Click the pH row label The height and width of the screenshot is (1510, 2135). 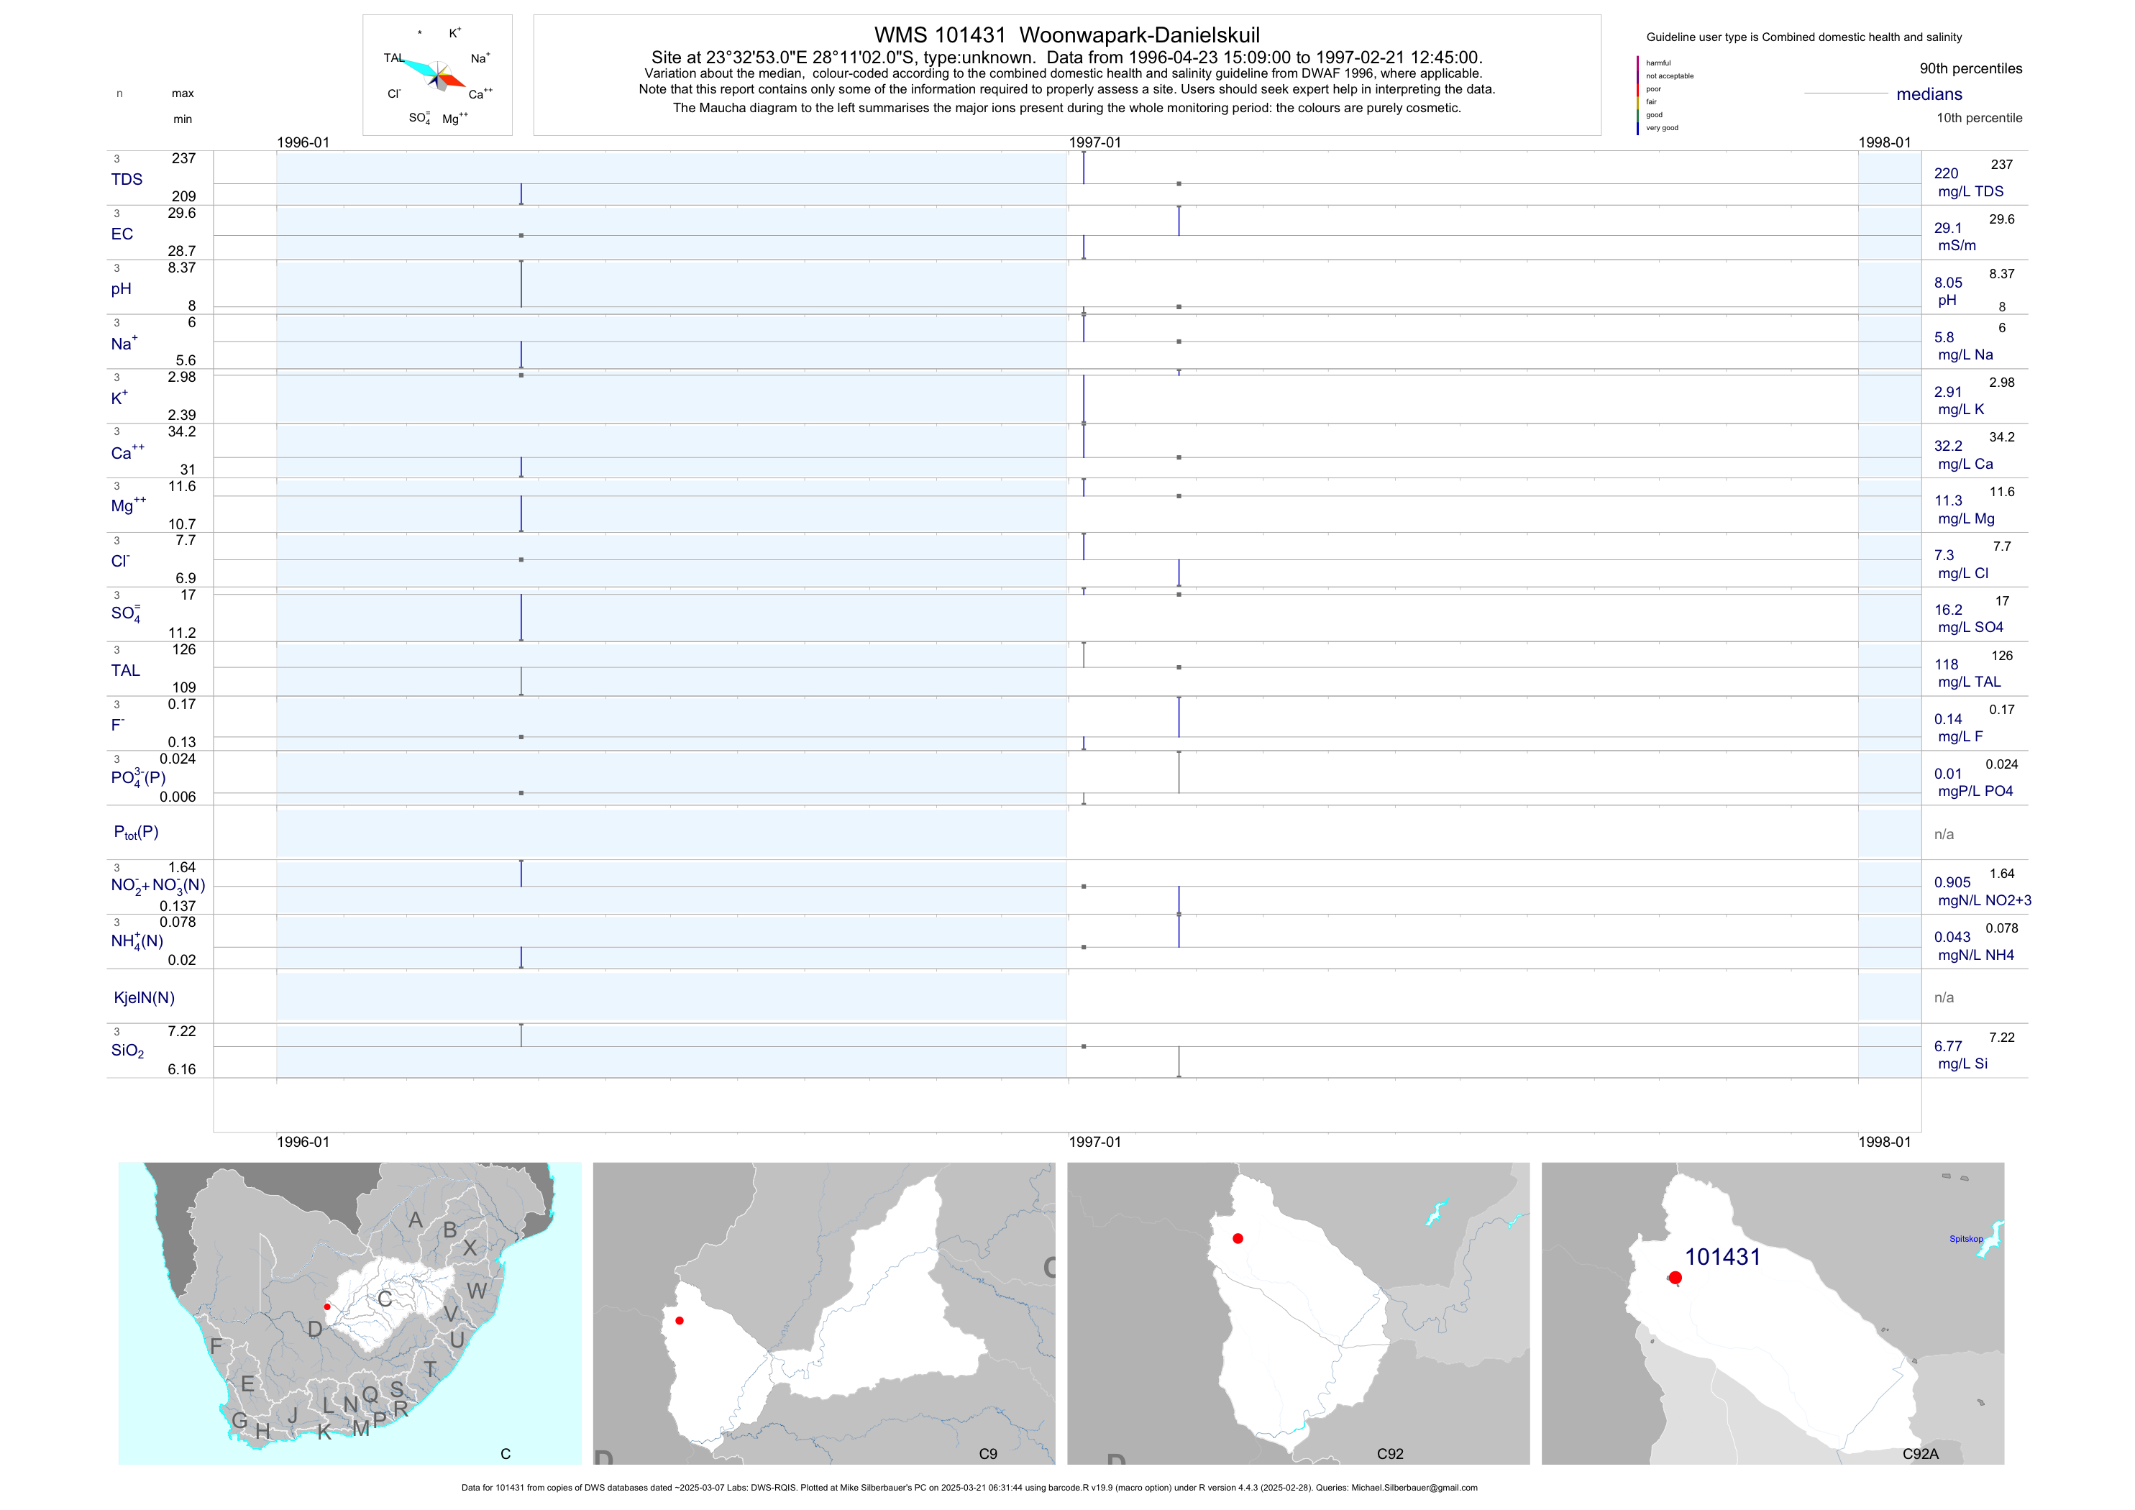click(x=121, y=289)
